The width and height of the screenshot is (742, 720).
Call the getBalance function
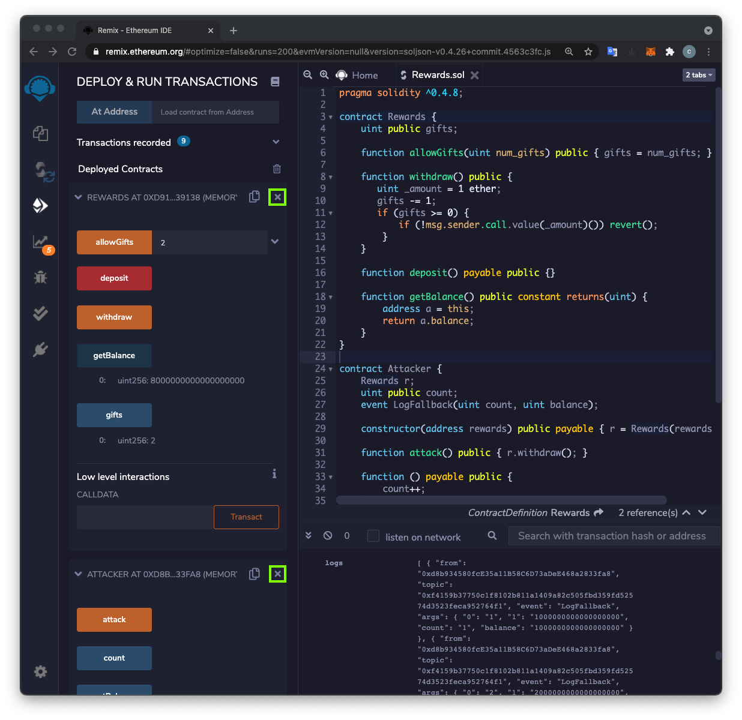click(114, 356)
